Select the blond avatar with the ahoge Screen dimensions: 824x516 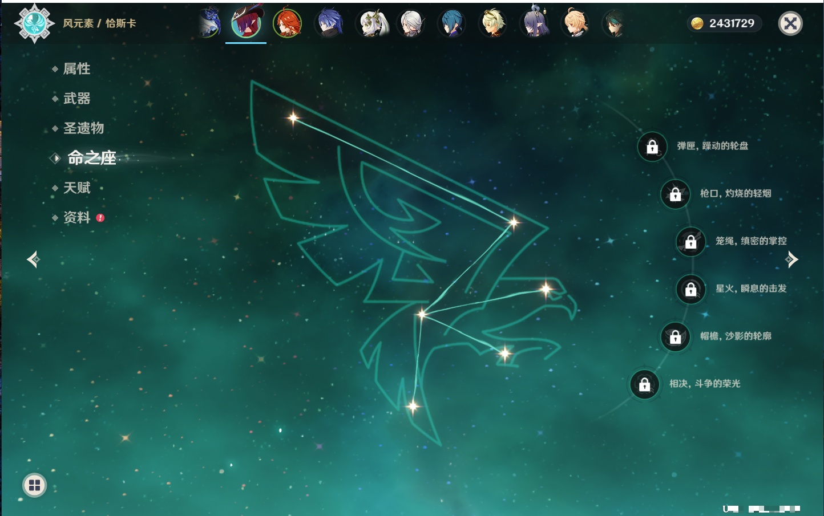(575, 23)
